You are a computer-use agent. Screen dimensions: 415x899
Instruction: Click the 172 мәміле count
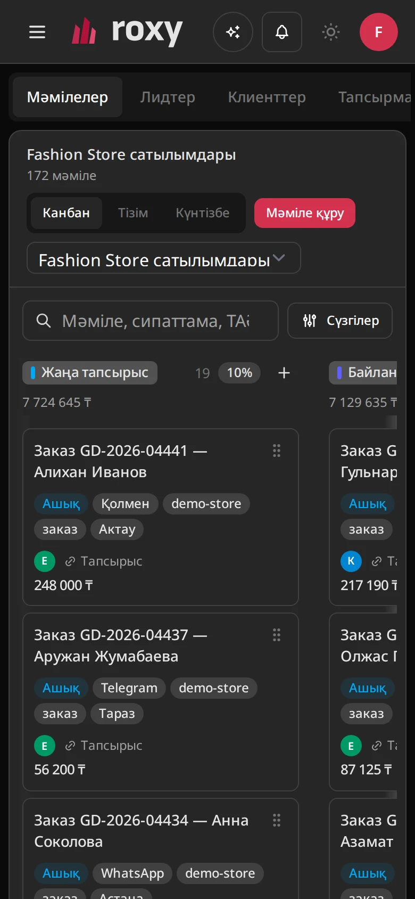62,176
